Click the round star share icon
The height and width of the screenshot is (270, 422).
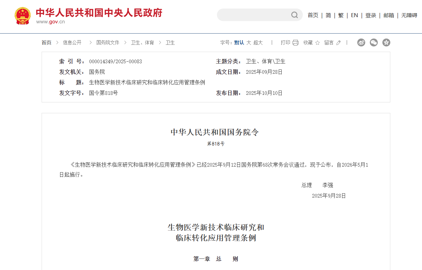386,42
